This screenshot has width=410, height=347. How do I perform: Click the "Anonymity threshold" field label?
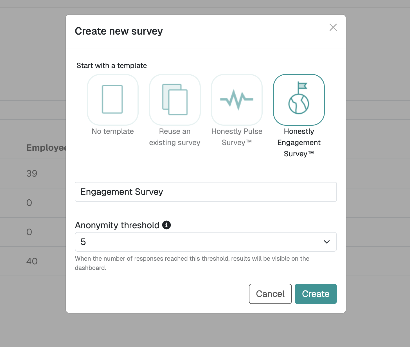(x=117, y=225)
